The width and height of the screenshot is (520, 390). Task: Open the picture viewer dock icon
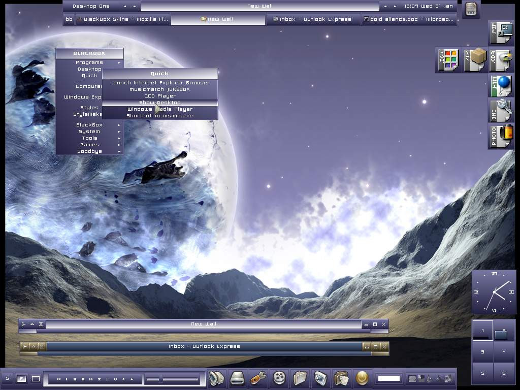pyautogui.click(x=321, y=378)
